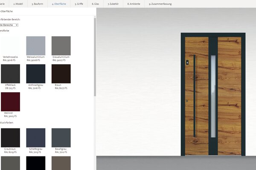Select the Oberfläche tab
This screenshot has height=170, width=256.
tap(59, 3)
